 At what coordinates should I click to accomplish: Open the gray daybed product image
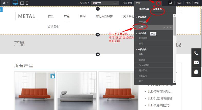click(x=77, y=91)
